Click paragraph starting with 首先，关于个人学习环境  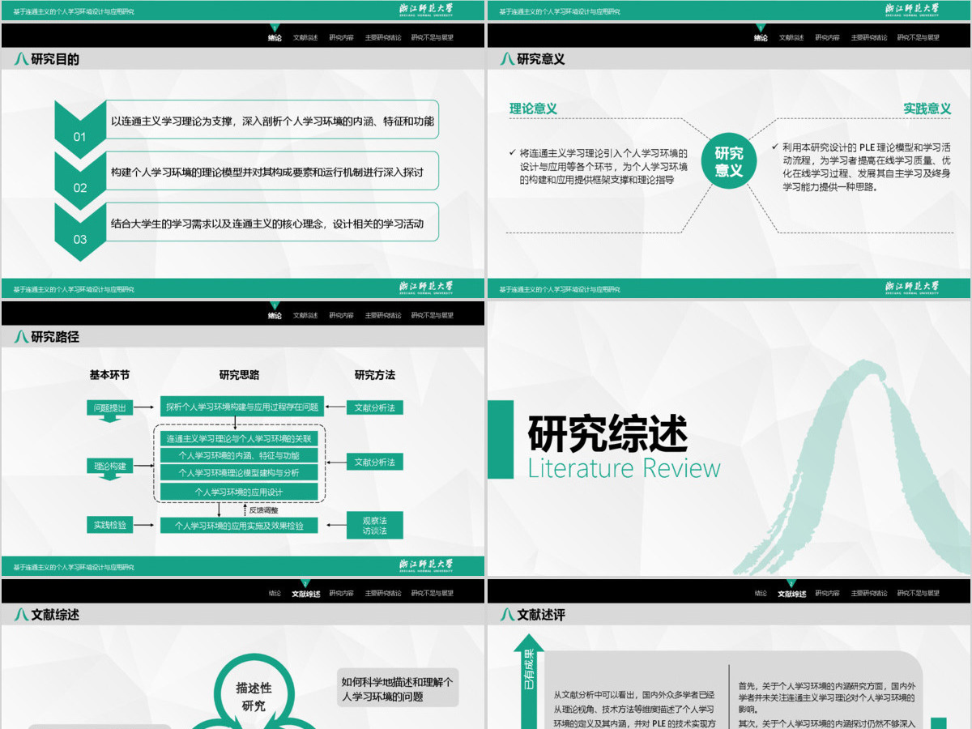(827, 697)
